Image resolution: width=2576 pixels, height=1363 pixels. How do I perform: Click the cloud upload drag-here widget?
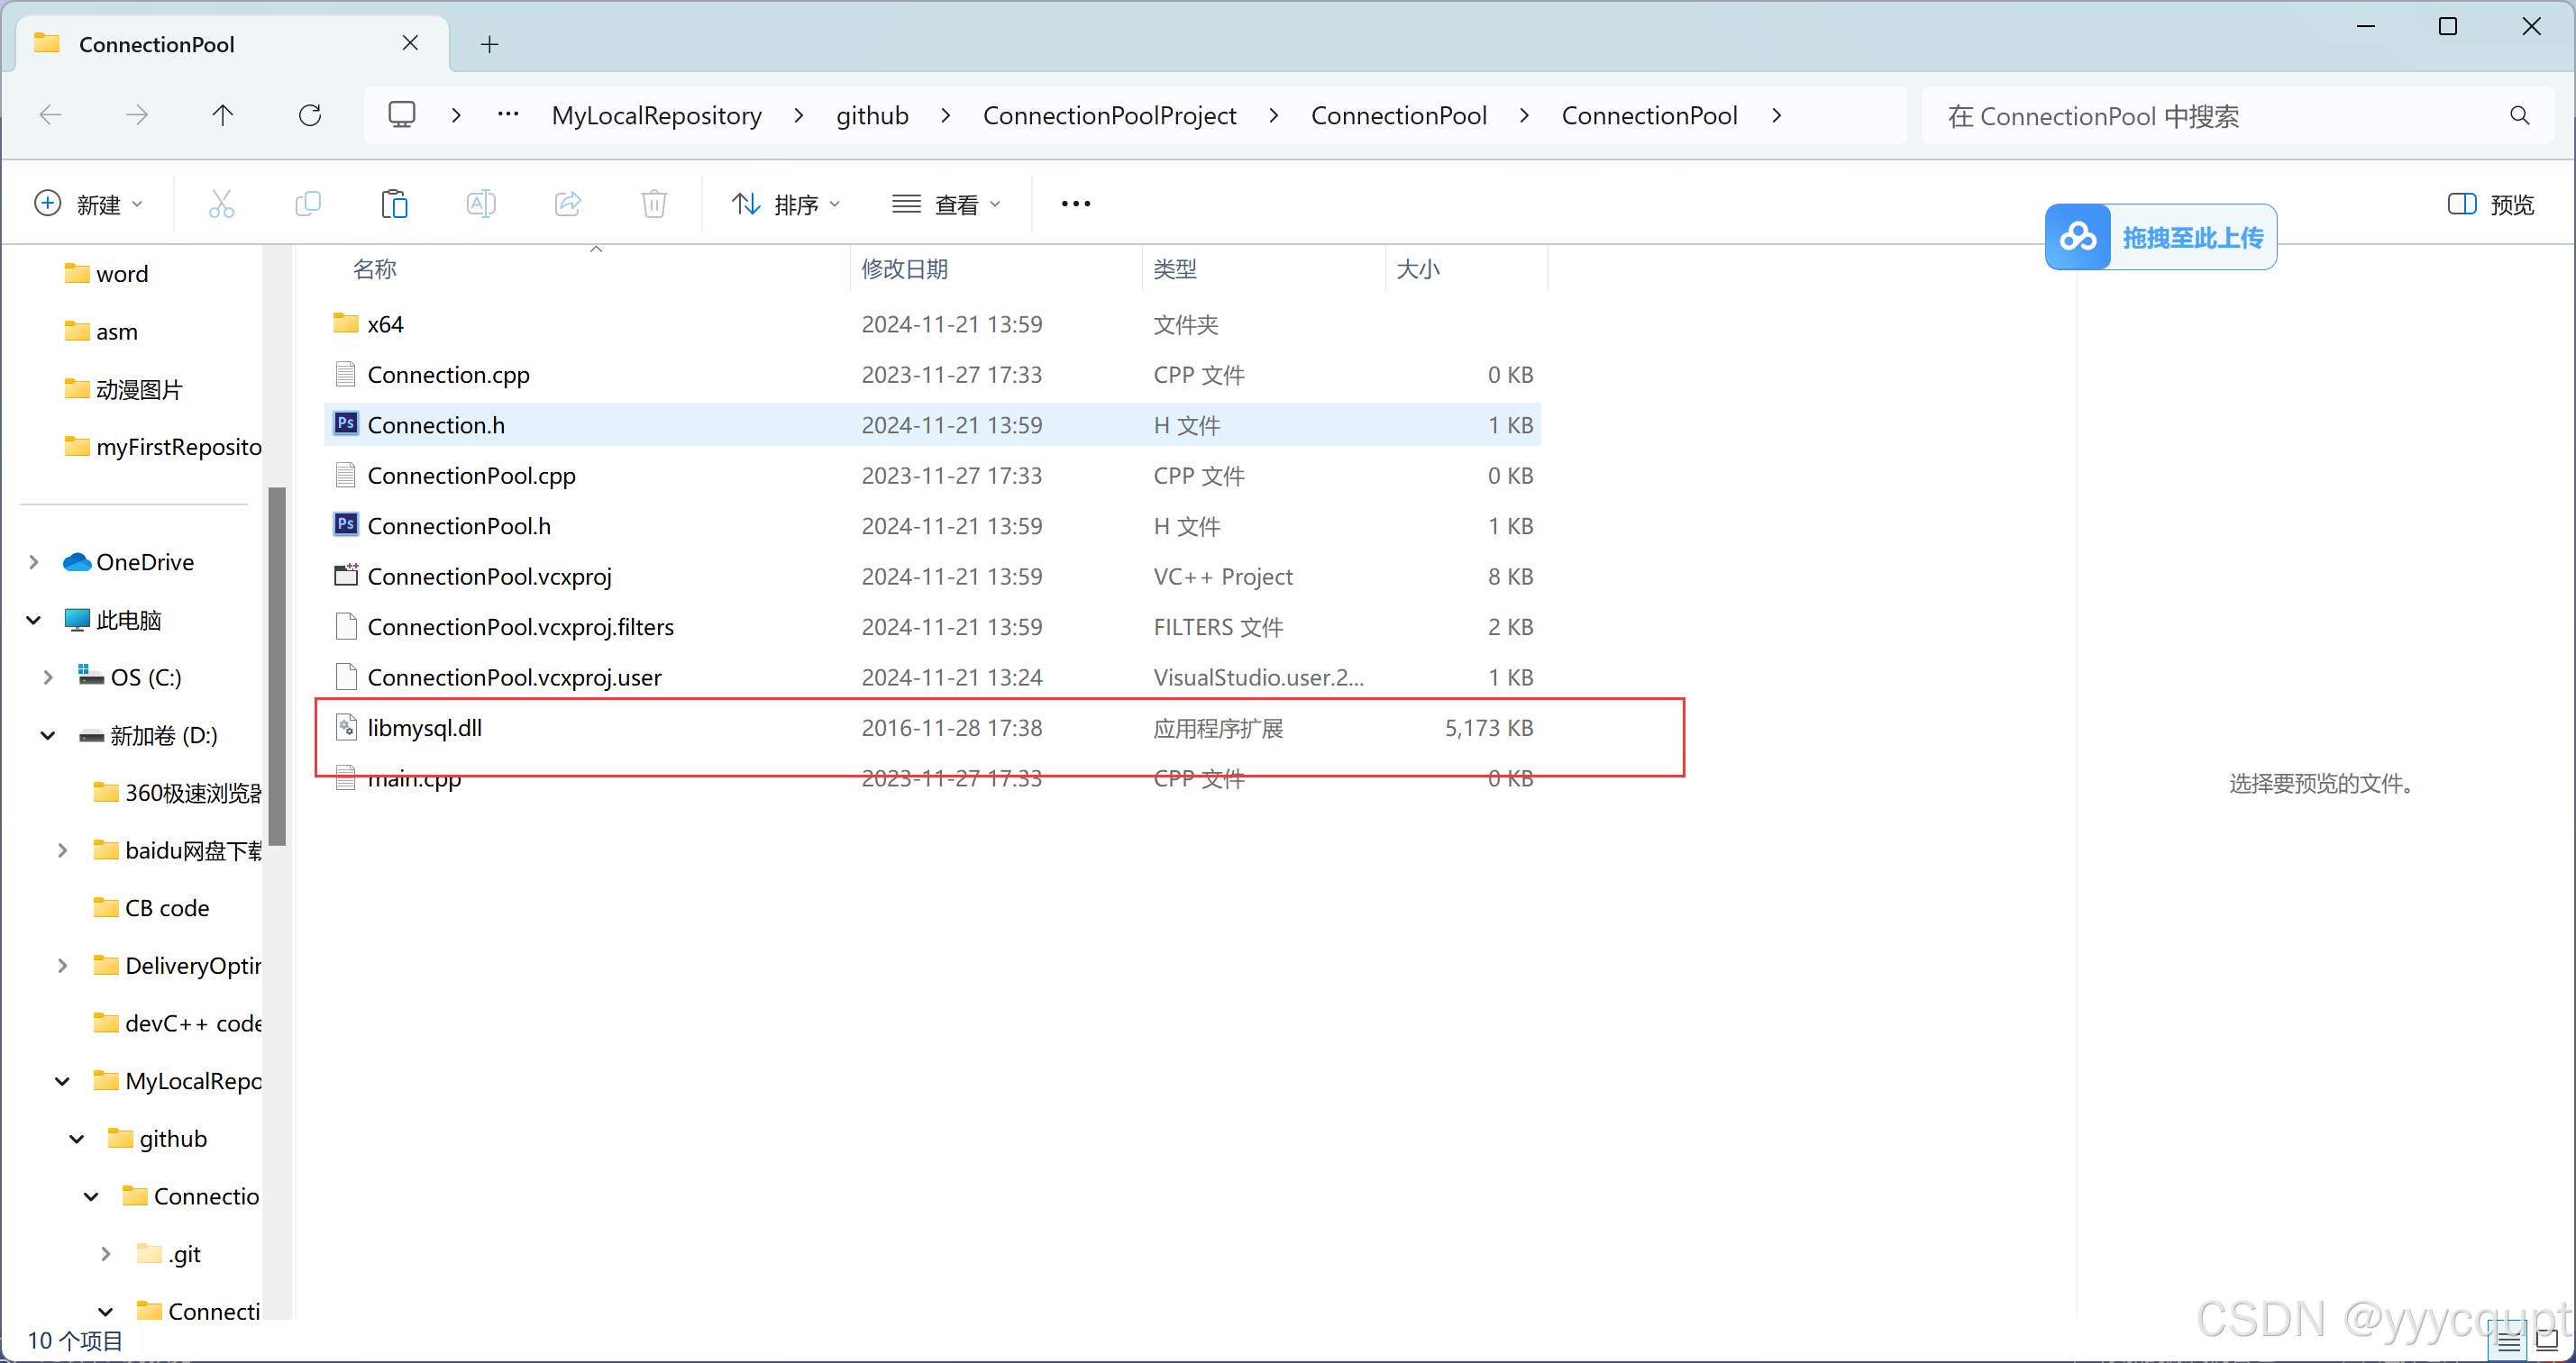click(x=2161, y=237)
